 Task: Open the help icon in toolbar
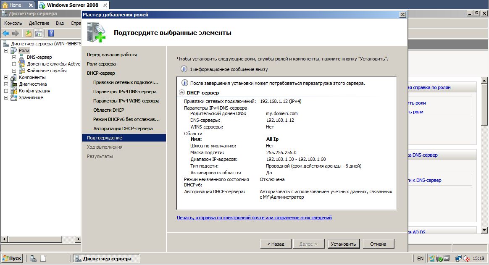coord(51,33)
